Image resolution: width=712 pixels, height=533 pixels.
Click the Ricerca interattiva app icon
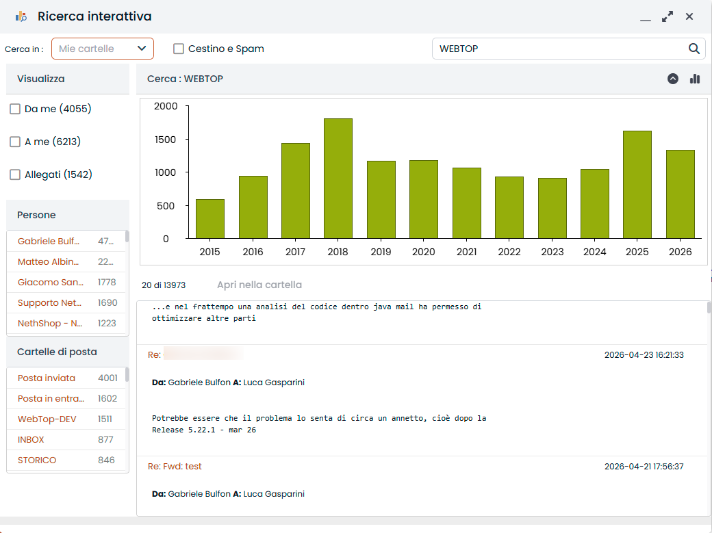21,17
